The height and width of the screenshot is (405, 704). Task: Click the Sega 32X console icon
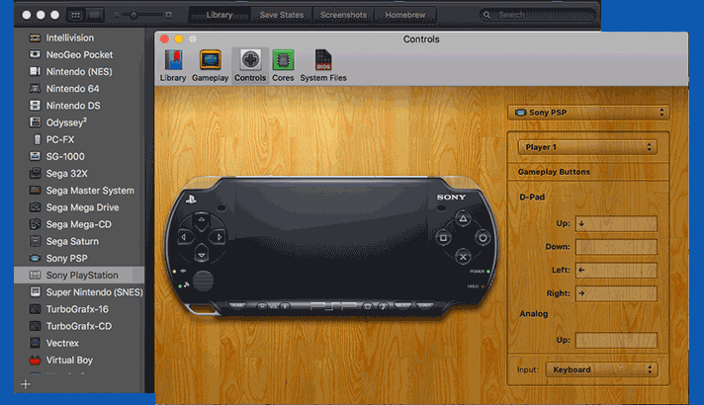click(x=35, y=173)
